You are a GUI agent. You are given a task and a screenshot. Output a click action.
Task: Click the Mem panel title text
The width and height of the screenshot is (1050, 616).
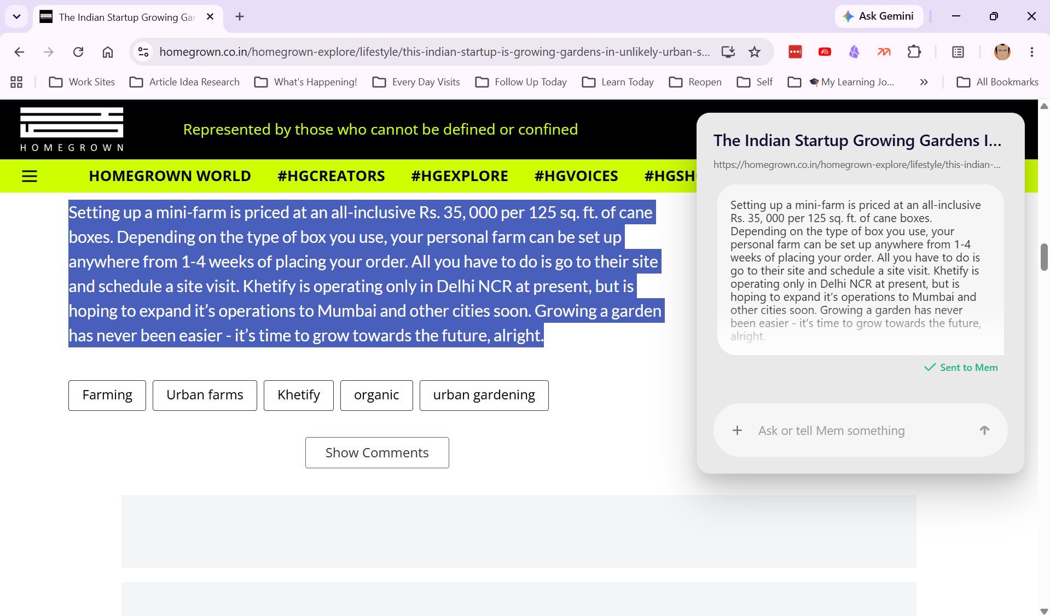click(x=857, y=141)
